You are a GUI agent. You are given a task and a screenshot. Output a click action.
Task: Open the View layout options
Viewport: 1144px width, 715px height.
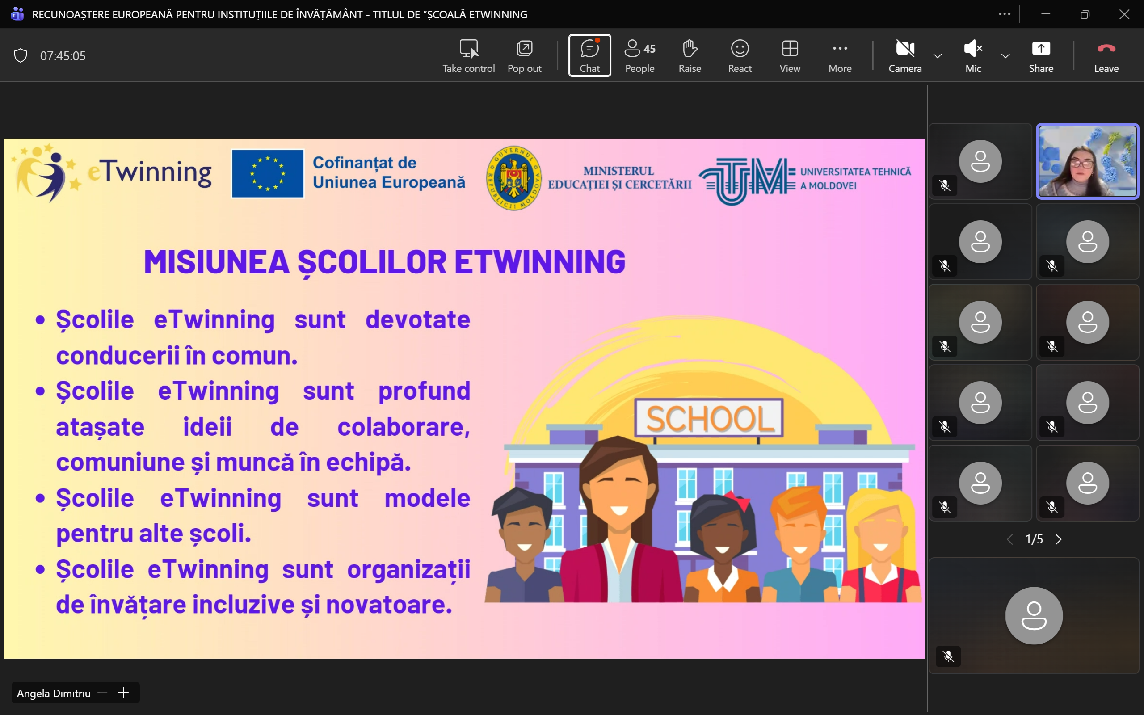pyautogui.click(x=790, y=55)
